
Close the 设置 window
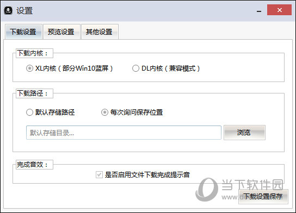click(279, 10)
